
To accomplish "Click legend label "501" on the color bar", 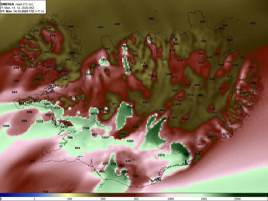I will coord(136,199).
